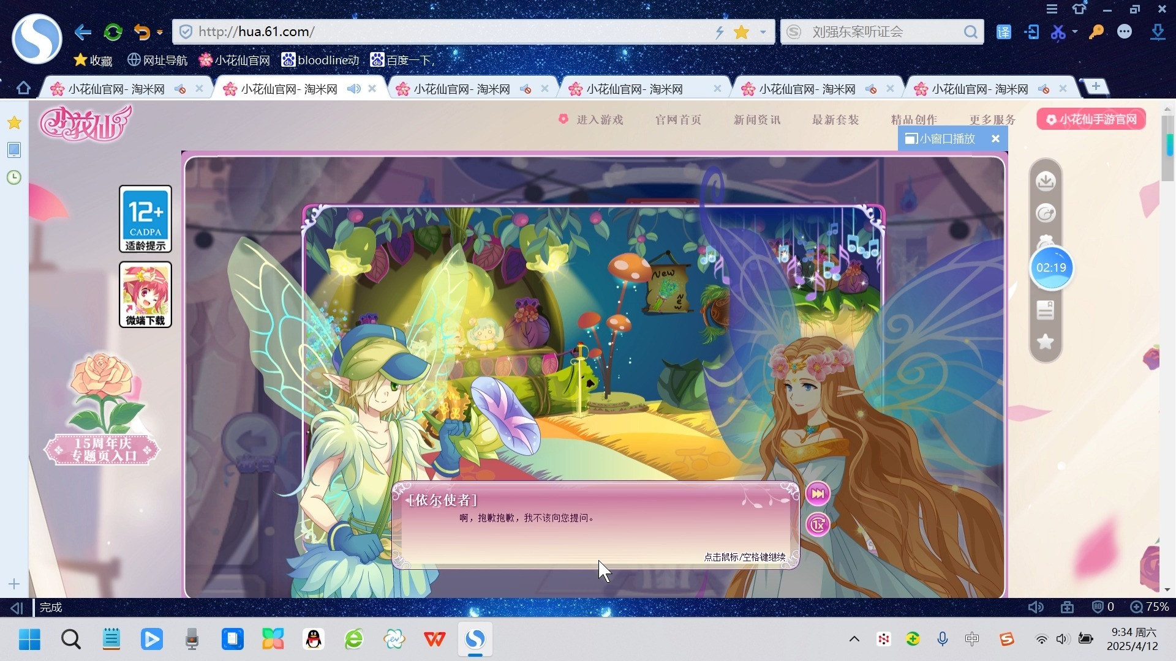Click the 进入游戏 button
Image resolution: width=1176 pixels, height=661 pixels.
coord(598,119)
